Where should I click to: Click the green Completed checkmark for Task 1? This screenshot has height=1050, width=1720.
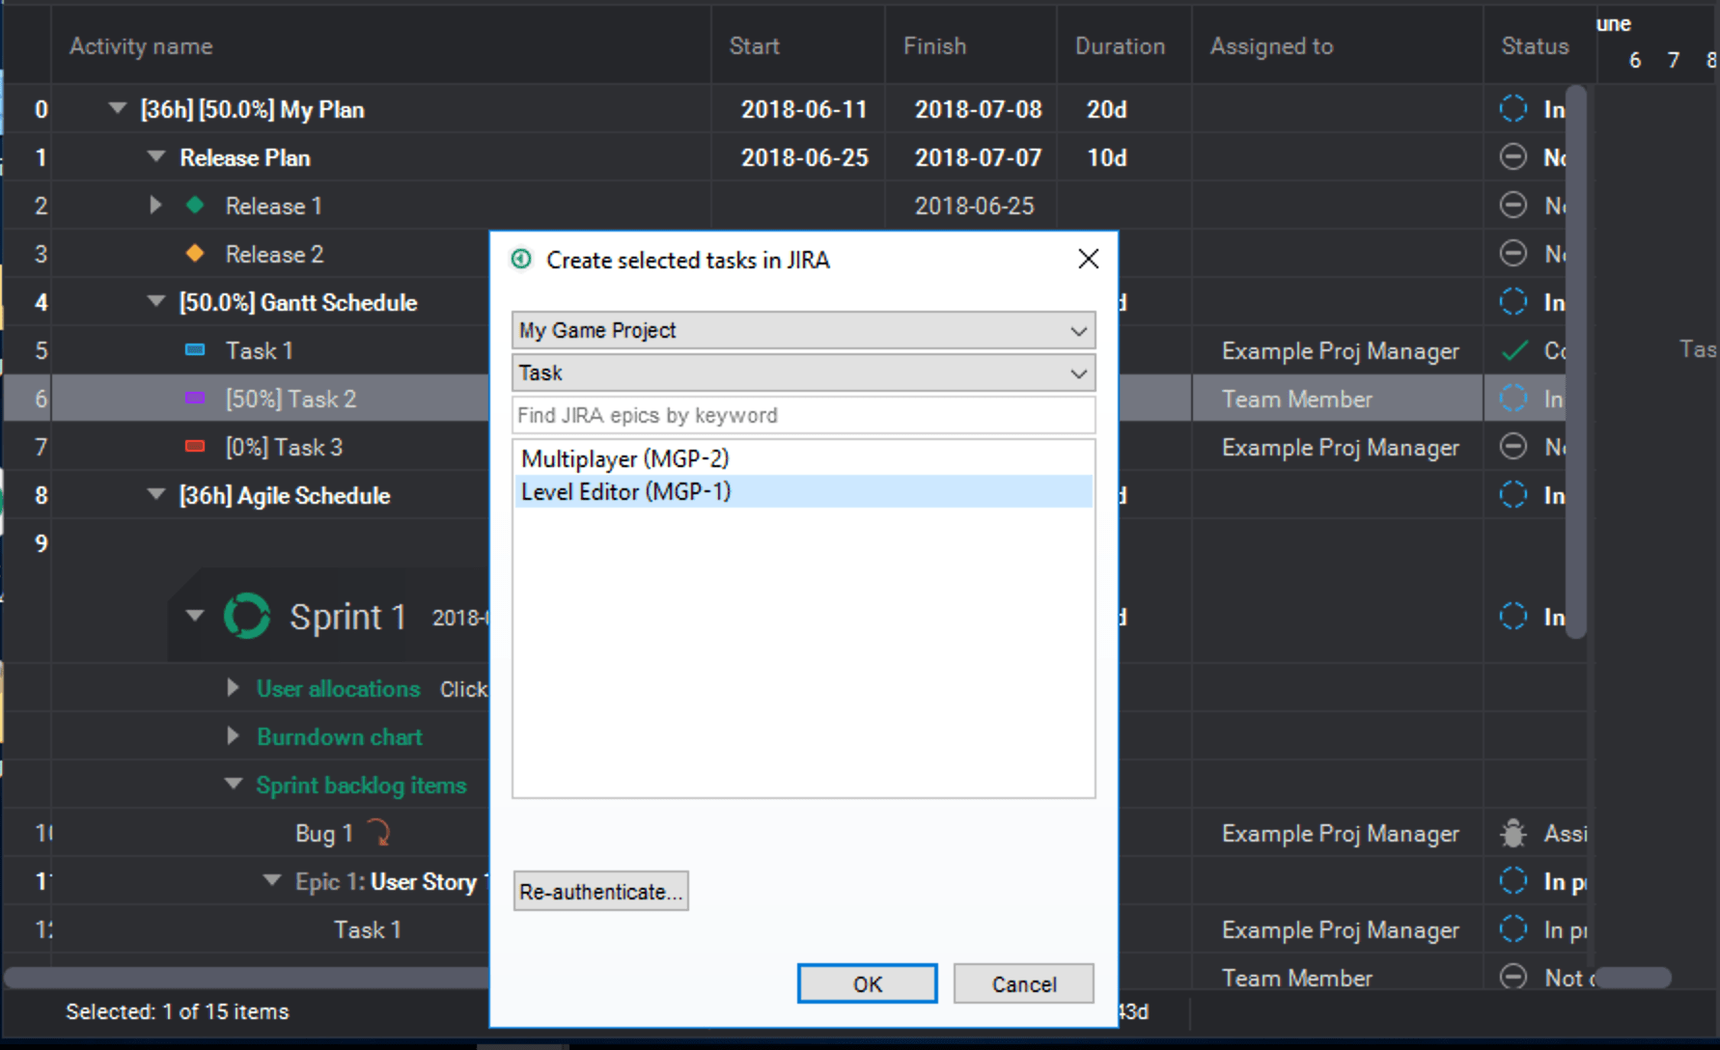pos(1512,349)
